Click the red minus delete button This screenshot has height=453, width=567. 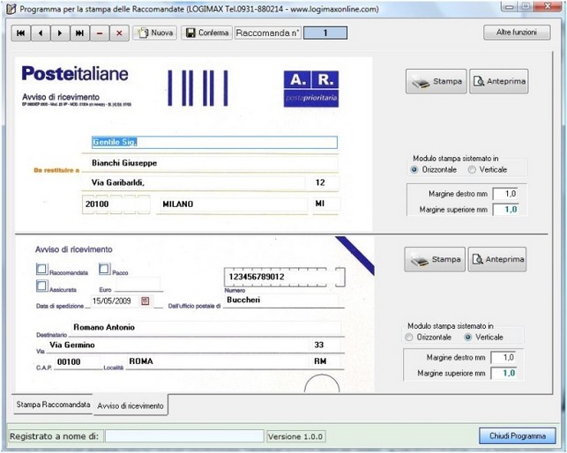100,33
